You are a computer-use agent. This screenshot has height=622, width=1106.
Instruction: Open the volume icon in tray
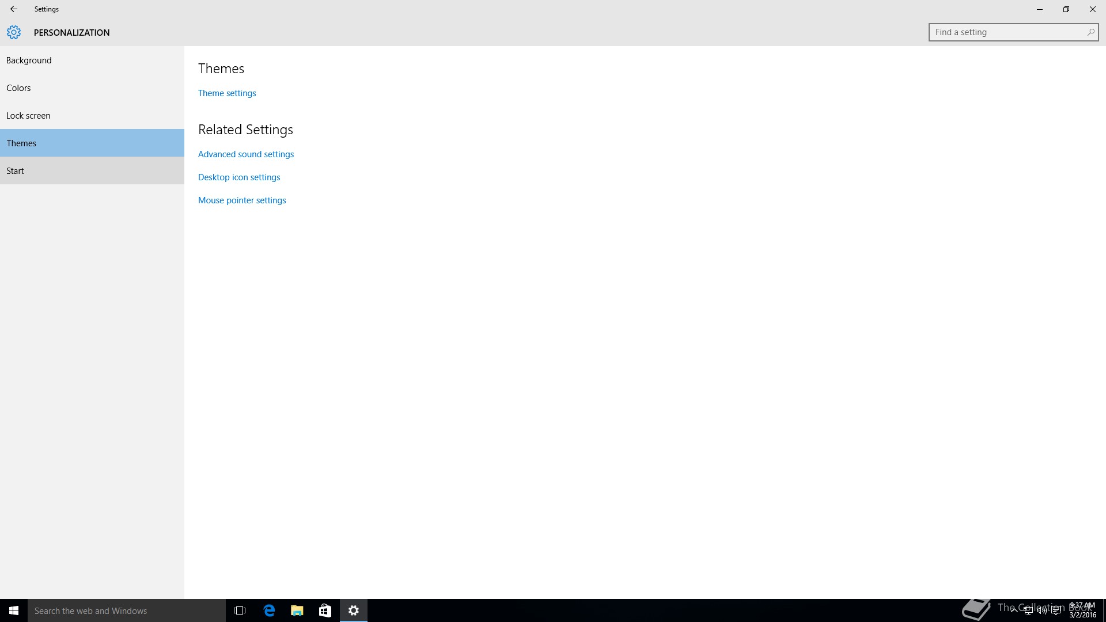(x=1041, y=610)
